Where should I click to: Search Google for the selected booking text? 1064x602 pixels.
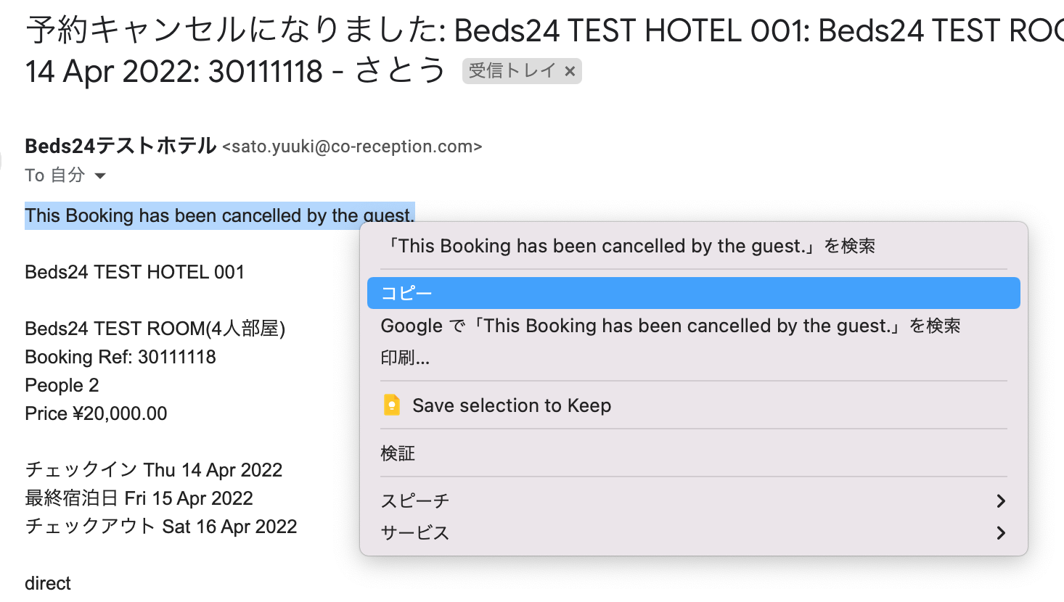[x=670, y=326]
